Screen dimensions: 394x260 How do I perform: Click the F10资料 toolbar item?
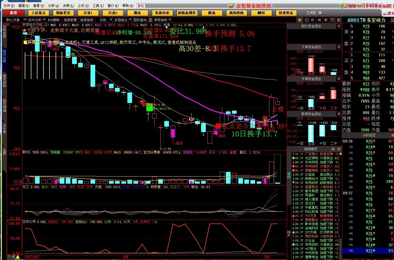pyautogui.click(x=54, y=20)
